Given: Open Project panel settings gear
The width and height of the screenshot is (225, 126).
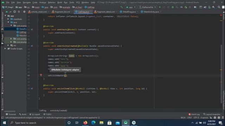Looking at the screenshot, I should tap(24, 12).
